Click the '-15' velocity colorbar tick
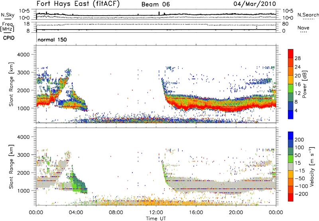 click(x=299, y=171)
